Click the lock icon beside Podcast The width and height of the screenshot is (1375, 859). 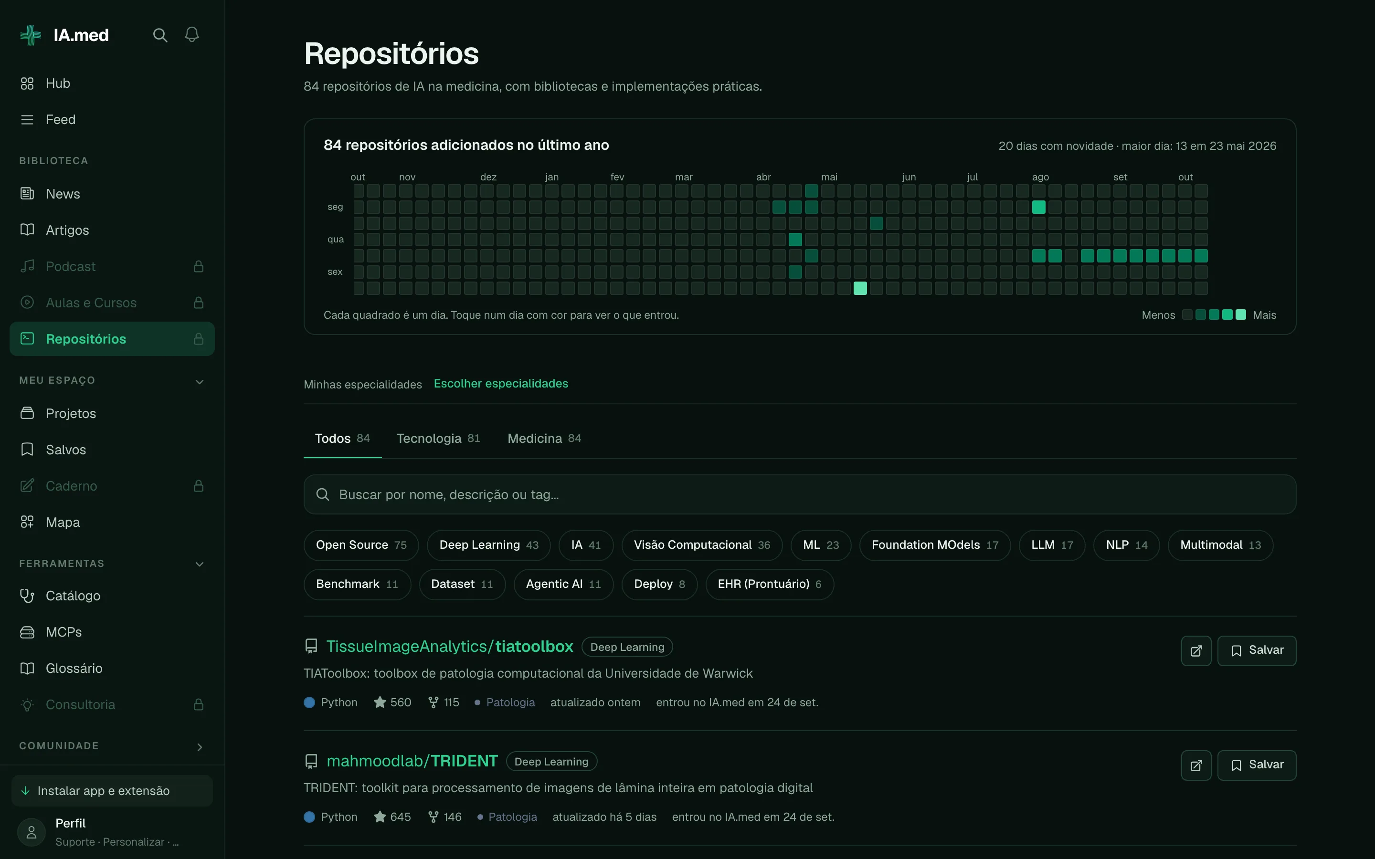(x=198, y=266)
